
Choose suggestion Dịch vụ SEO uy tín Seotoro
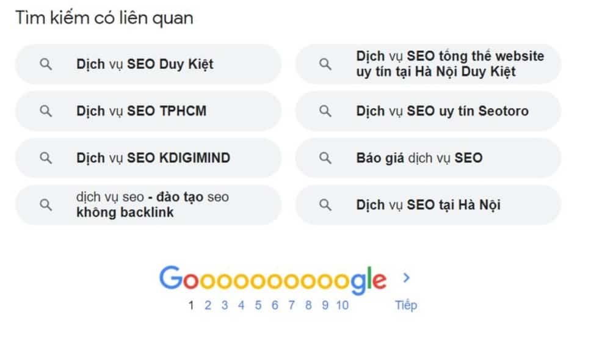(442, 111)
